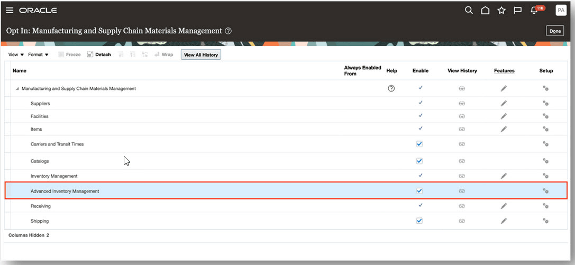Click the Done button
Viewport: 575px width, 265px height.
coord(555,31)
